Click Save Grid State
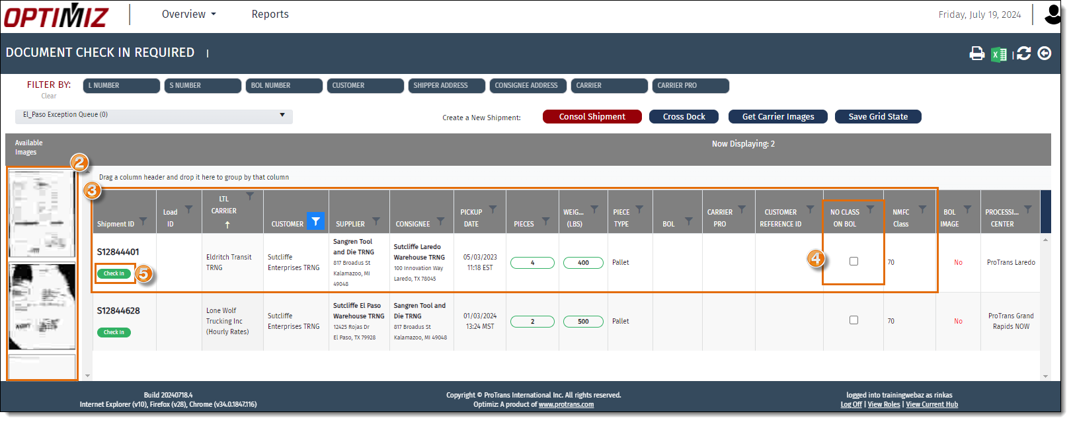 click(x=878, y=117)
